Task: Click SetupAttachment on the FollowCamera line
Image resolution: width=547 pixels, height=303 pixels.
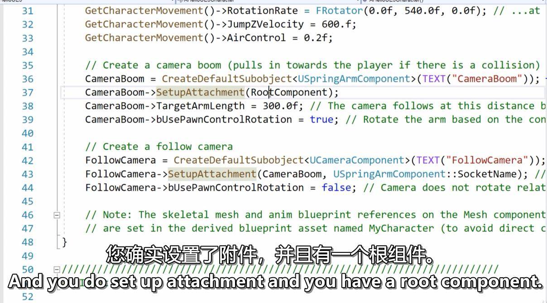Action: (x=212, y=174)
